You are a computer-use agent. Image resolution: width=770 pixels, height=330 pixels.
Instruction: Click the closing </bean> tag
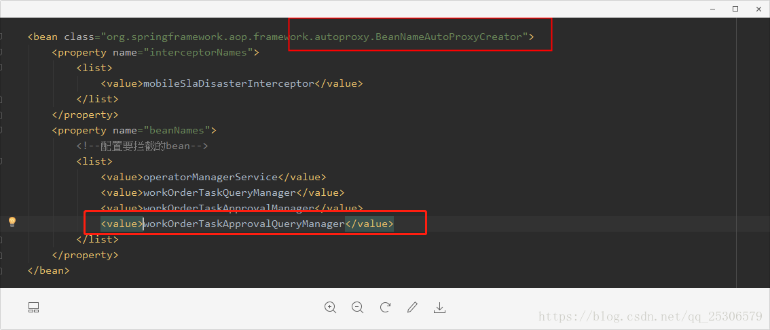pos(49,270)
